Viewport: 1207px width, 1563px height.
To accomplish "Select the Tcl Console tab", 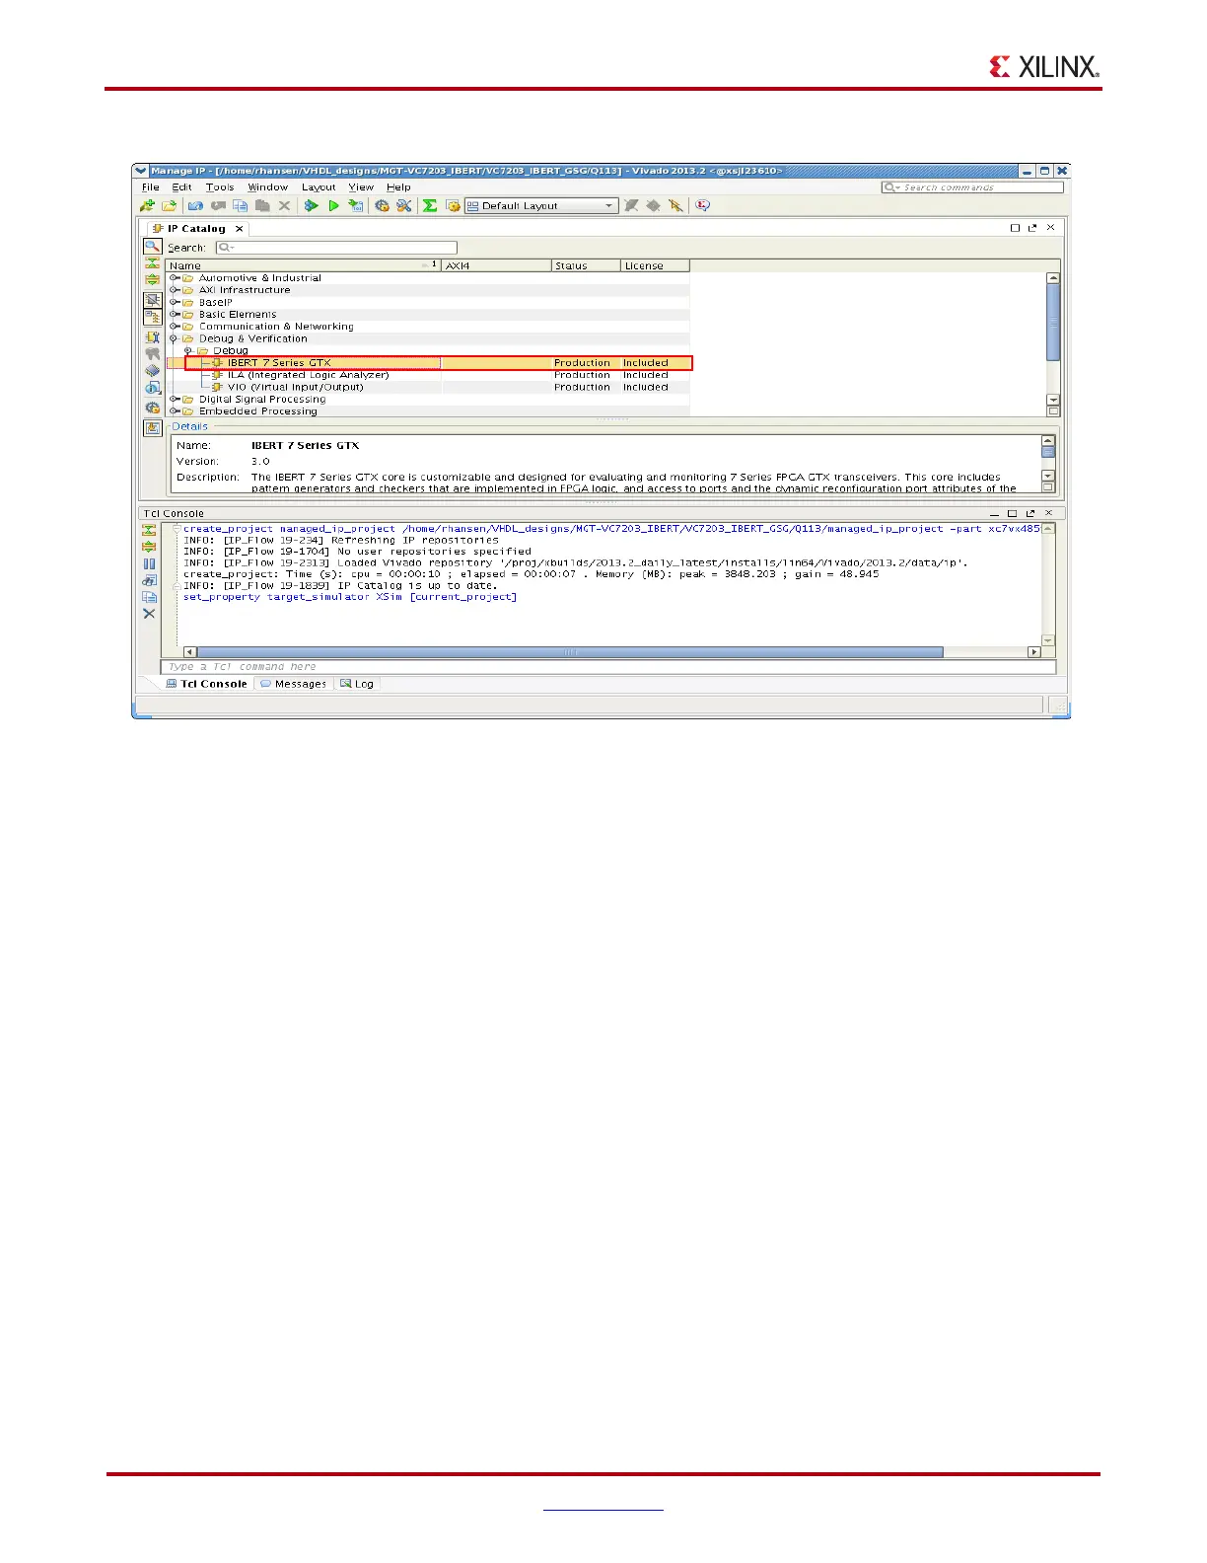I will (x=207, y=684).
